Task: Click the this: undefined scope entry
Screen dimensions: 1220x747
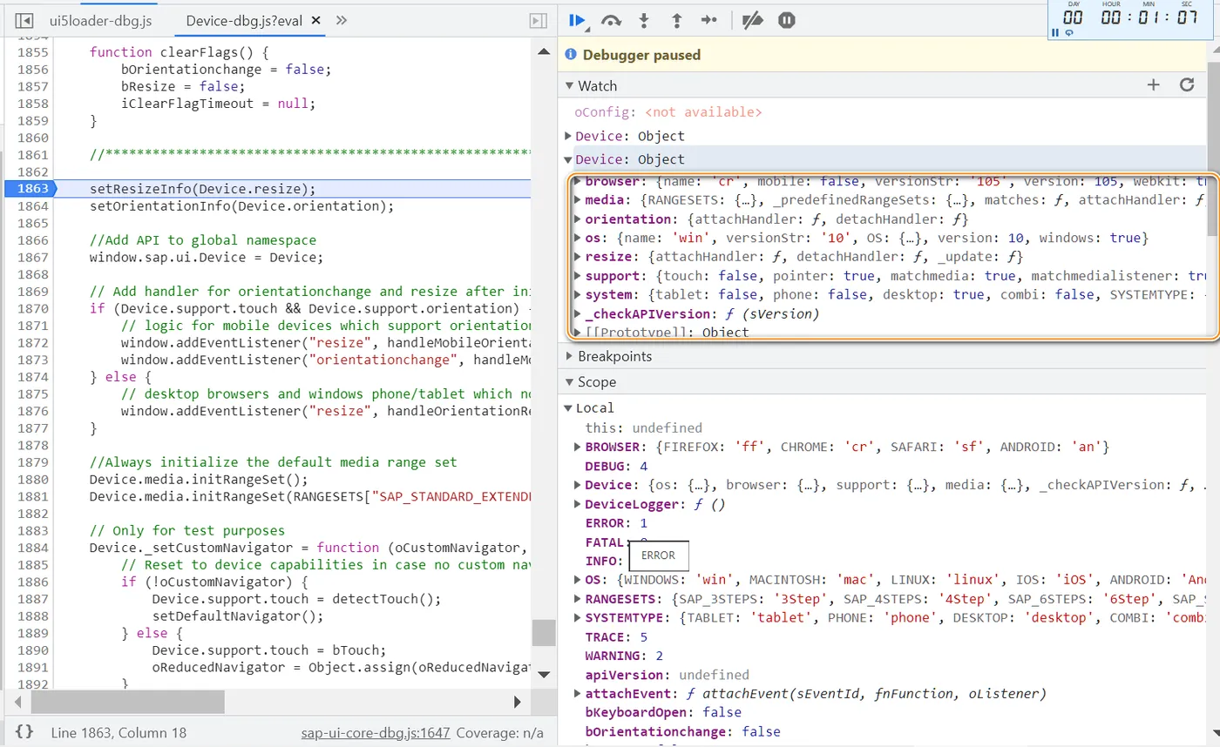Action: click(643, 427)
